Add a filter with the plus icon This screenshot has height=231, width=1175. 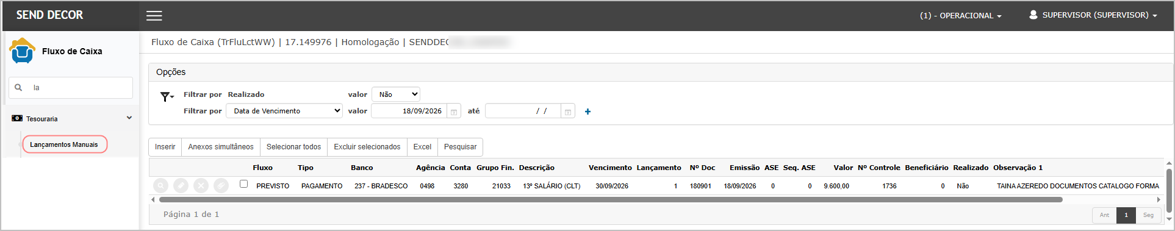pyautogui.click(x=587, y=112)
